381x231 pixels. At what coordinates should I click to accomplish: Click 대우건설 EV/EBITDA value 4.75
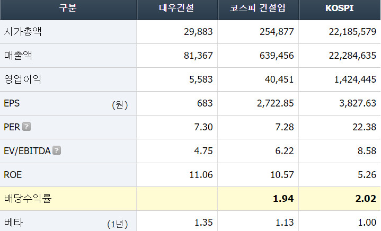[203, 151]
